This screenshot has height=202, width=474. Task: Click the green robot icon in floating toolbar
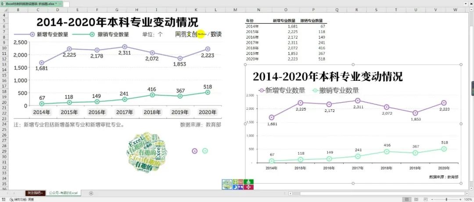tap(248, 182)
